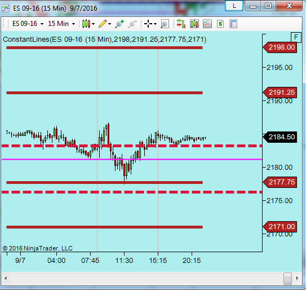
Task: Click the F button in chart corner
Action: [296, 37]
